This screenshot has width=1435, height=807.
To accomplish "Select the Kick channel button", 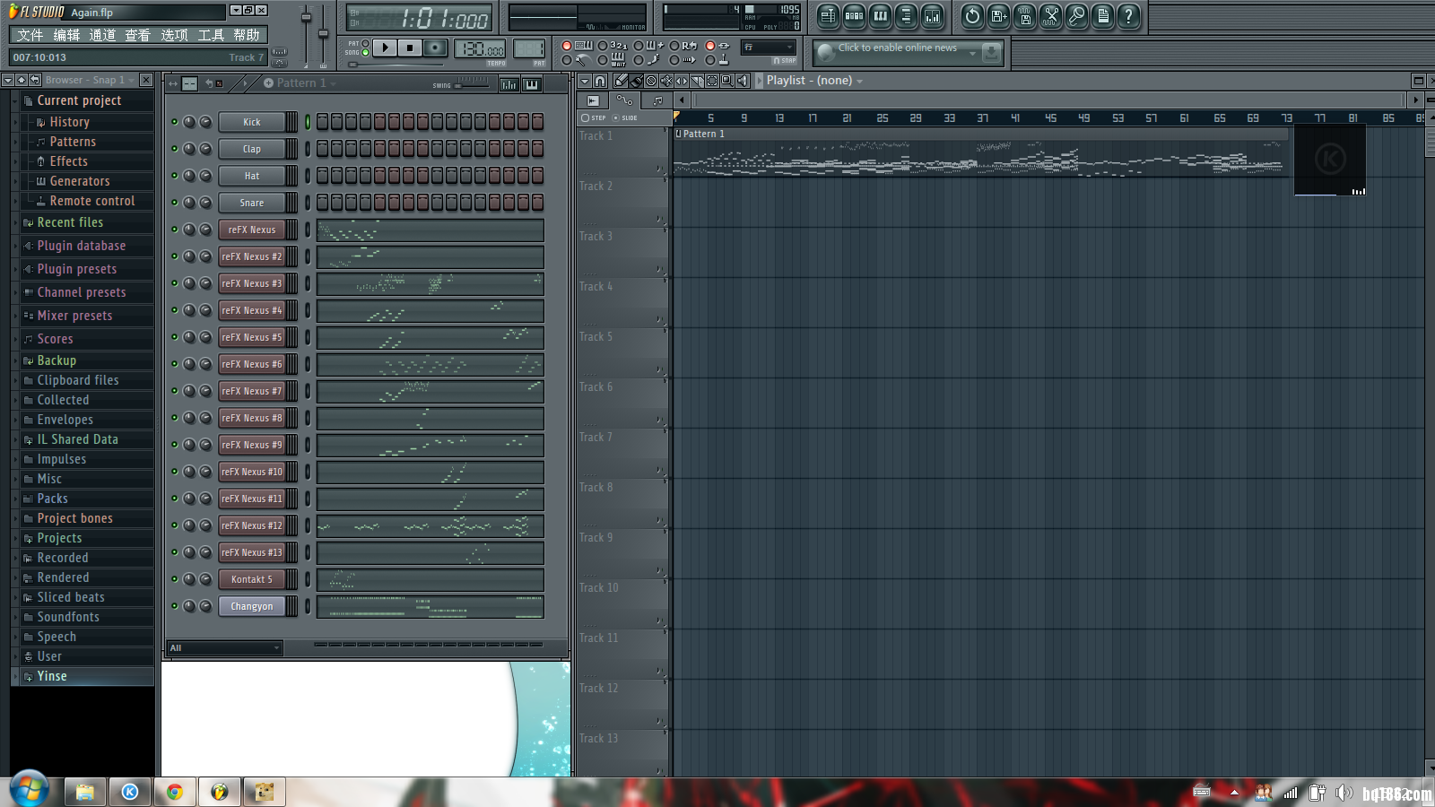I will pyautogui.click(x=252, y=122).
